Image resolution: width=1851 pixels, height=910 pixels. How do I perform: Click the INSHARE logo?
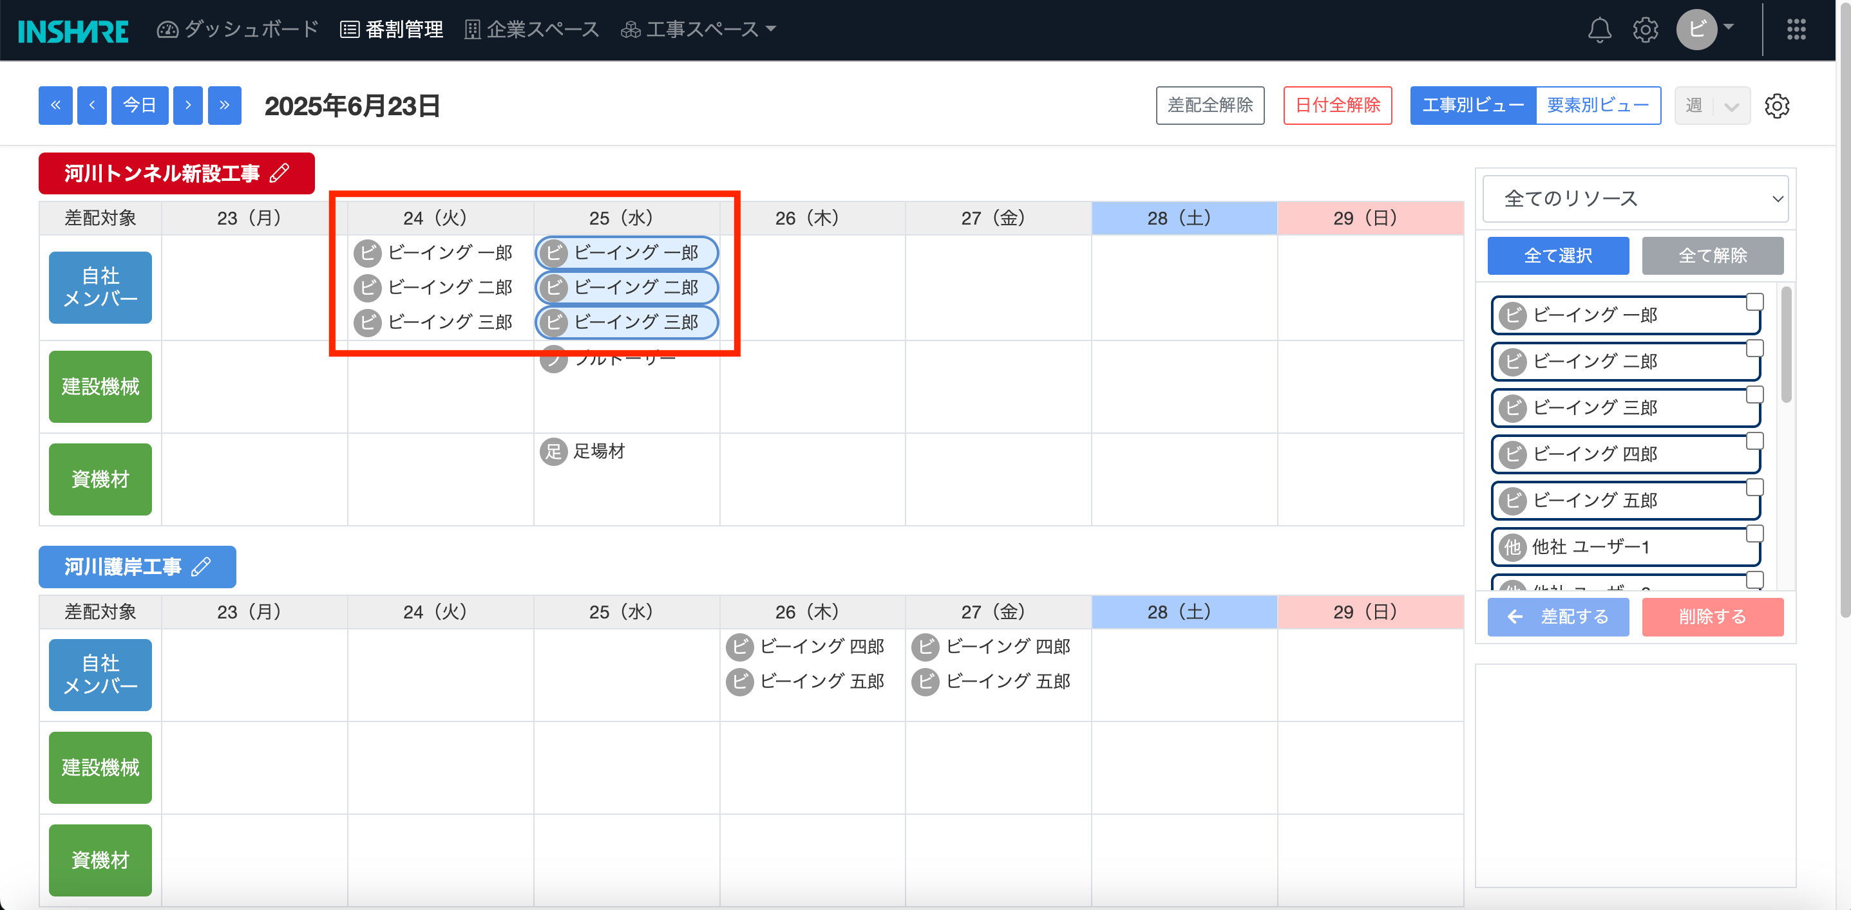click(x=73, y=31)
